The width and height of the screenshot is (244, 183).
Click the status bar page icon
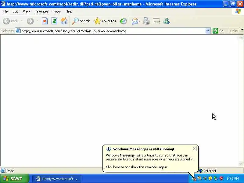pos(3,171)
